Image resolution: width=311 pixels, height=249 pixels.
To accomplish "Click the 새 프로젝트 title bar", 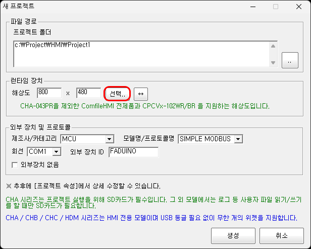I will click(x=126, y=7).
